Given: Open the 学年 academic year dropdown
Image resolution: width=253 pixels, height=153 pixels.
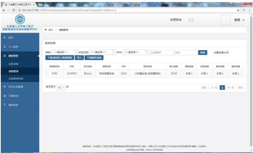Looking at the screenshot, I should tap(136, 53).
